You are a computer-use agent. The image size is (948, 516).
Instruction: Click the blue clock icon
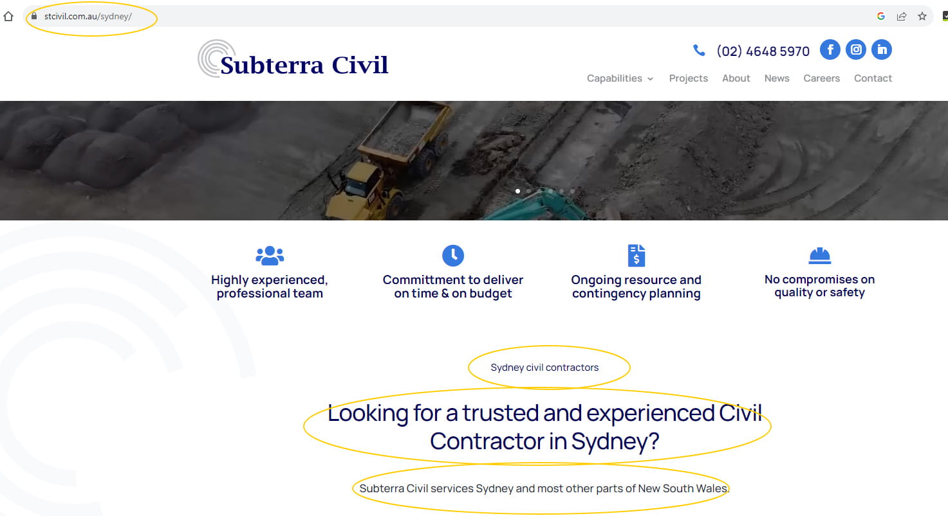coord(453,256)
